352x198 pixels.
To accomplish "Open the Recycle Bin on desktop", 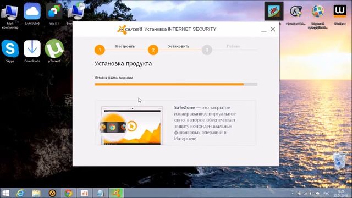I will pos(340,163).
